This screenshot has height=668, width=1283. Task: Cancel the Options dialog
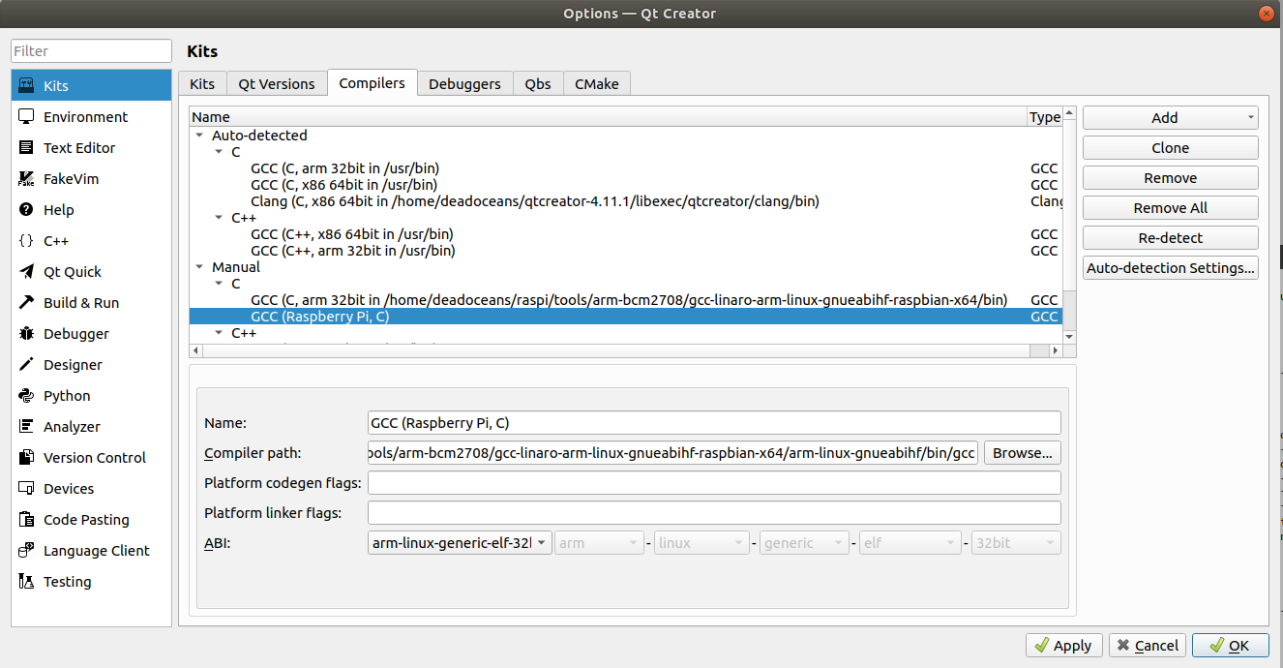[x=1148, y=646]
